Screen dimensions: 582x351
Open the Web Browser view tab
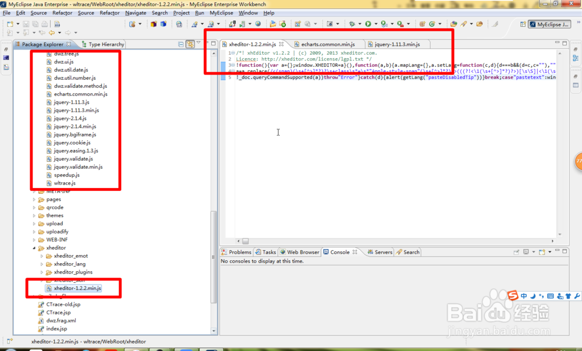coord(300,252)
